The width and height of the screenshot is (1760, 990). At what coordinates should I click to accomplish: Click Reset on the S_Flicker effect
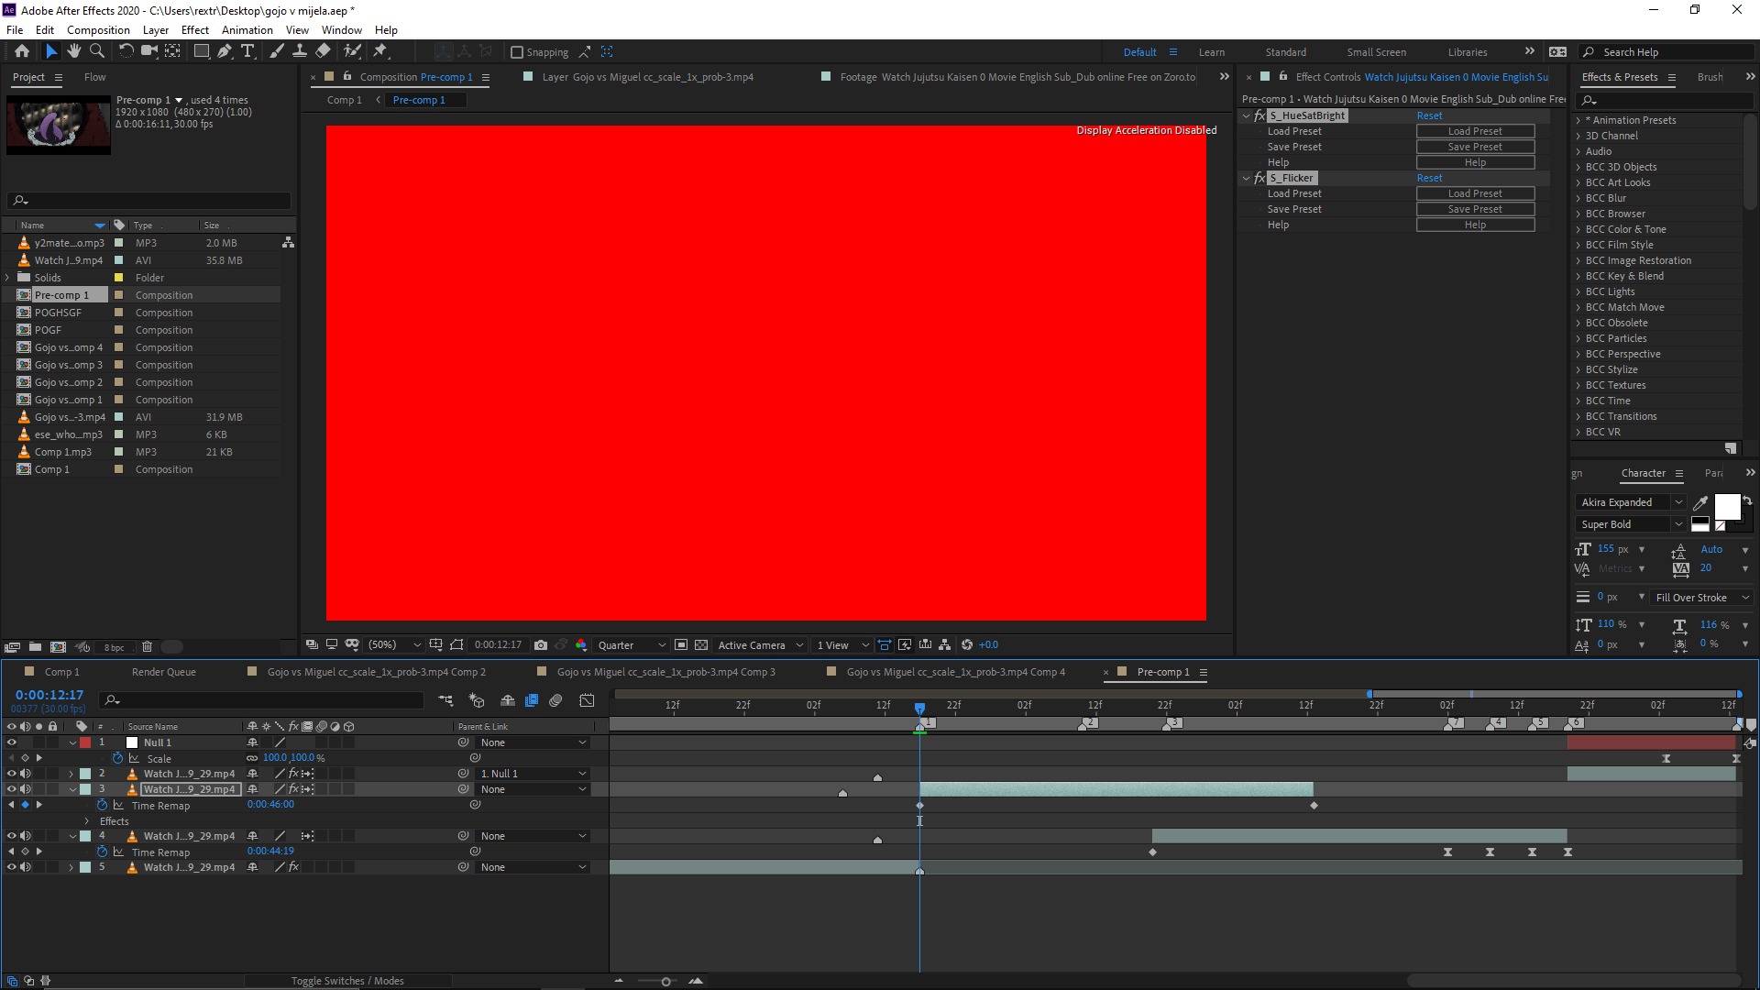[1430, 177]
